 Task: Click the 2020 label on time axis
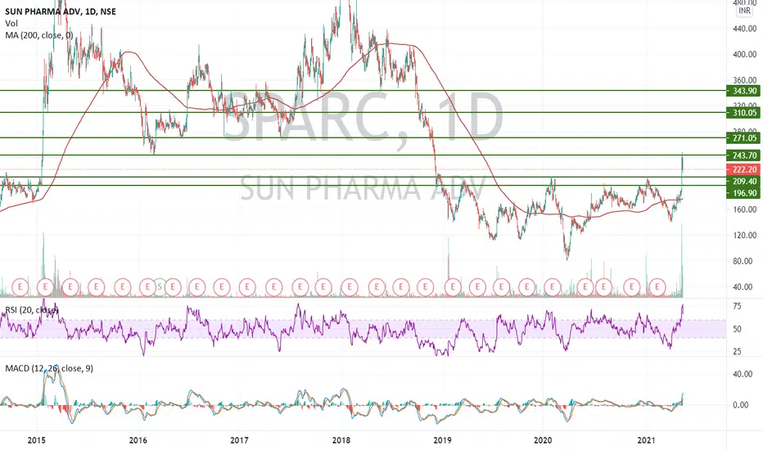click(543, 440)
